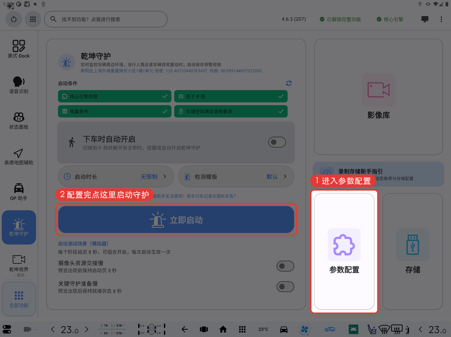Toggle 摄像头资源交接慢 switch
Viewport: 451px width, 337px height.
pos(285,266)
